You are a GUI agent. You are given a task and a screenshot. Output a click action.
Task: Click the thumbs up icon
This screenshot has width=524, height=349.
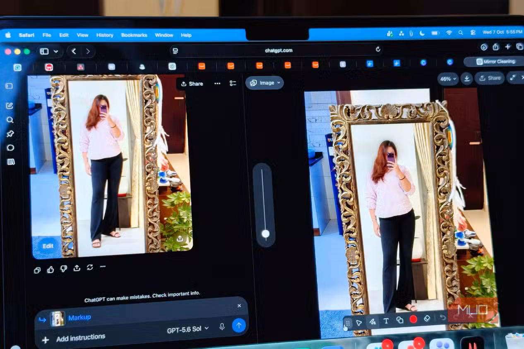(50, 269)
